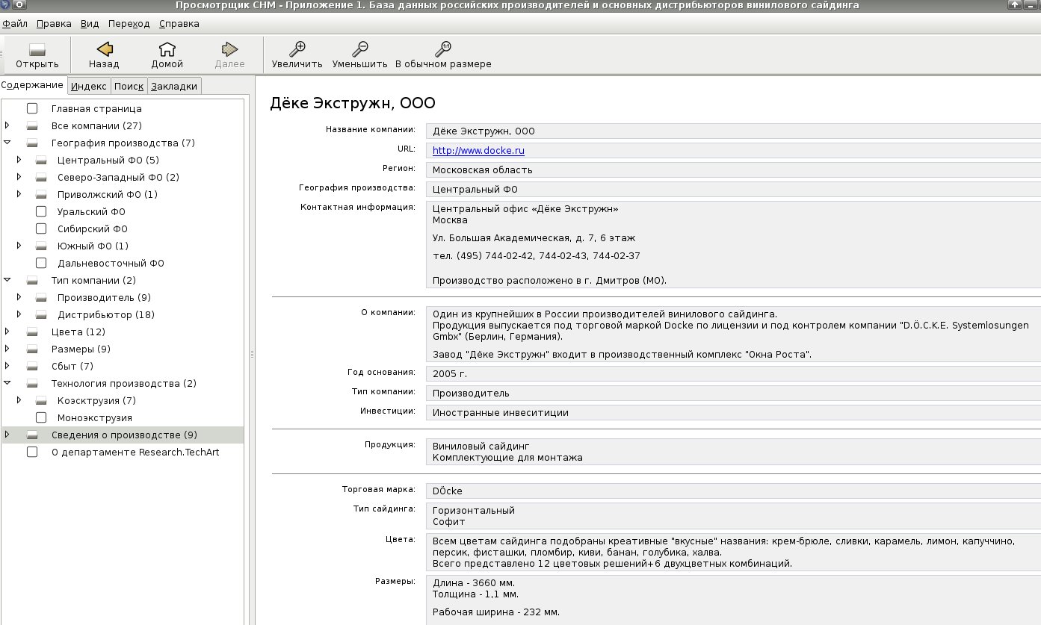The height and width of the screenshot is (625, 1041).
Task: Expand the Производитель (9) branch
Action: tap(19, 297)
